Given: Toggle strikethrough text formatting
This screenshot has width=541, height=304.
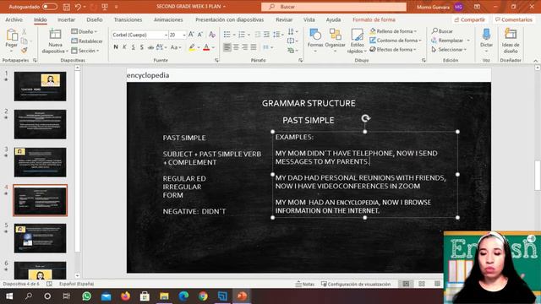Looking at the screenshot, I should [x=150, y=47].
